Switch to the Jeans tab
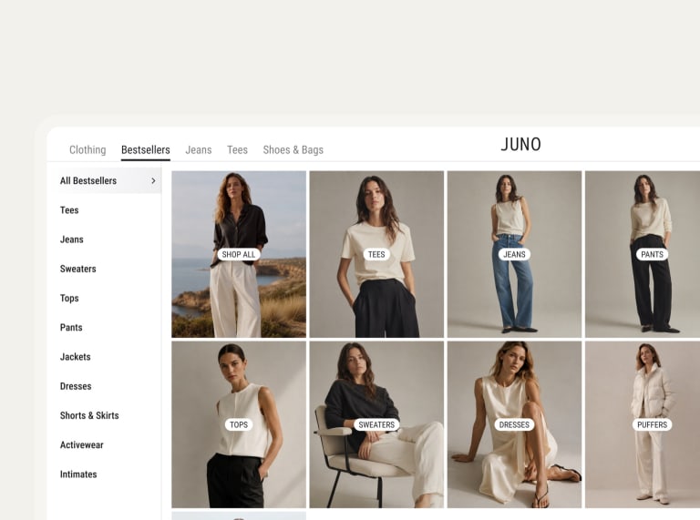This screenshot has width=700, height=520. pyautogui.click(x=198, y=150)
